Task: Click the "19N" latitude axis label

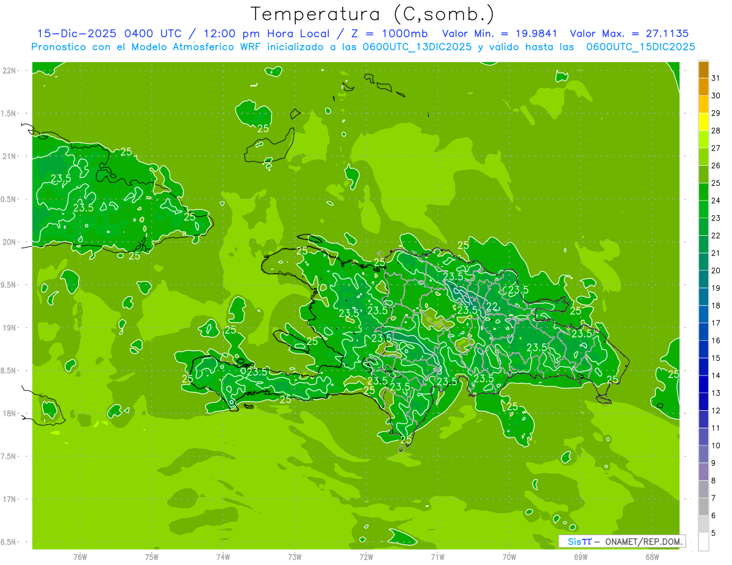Action: click(x=10, y=328)
